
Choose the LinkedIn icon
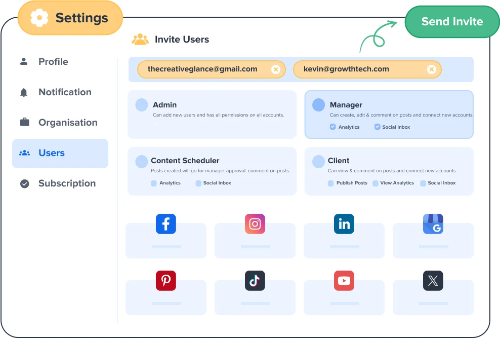[344, 224]
